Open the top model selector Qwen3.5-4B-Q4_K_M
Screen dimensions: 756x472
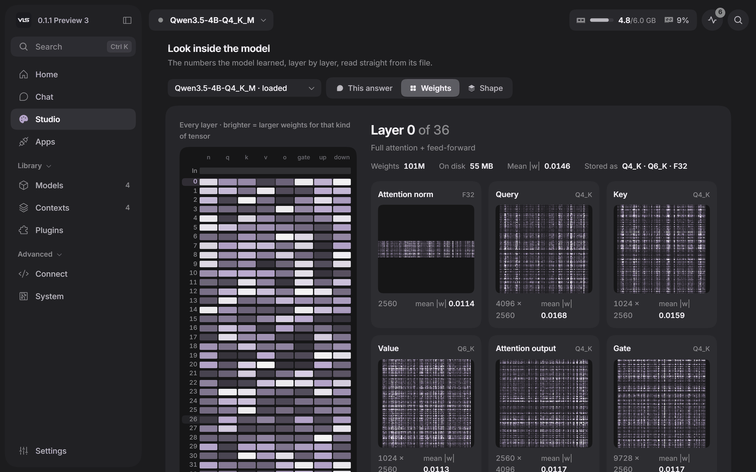211,20
